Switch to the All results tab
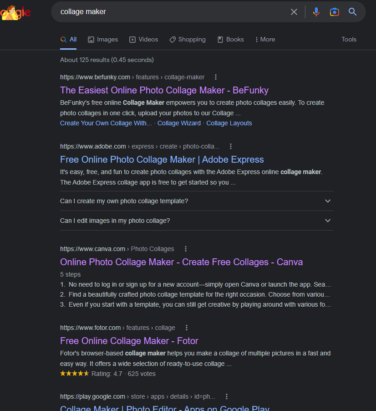 click(68, 40)
